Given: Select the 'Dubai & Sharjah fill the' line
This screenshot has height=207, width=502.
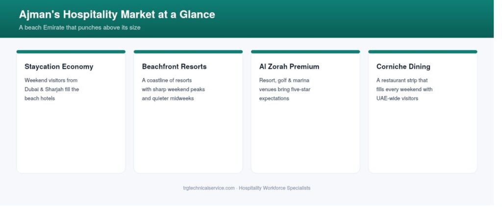Looking at the screenshot, I should pyautogui.click(x=51, y=89).
